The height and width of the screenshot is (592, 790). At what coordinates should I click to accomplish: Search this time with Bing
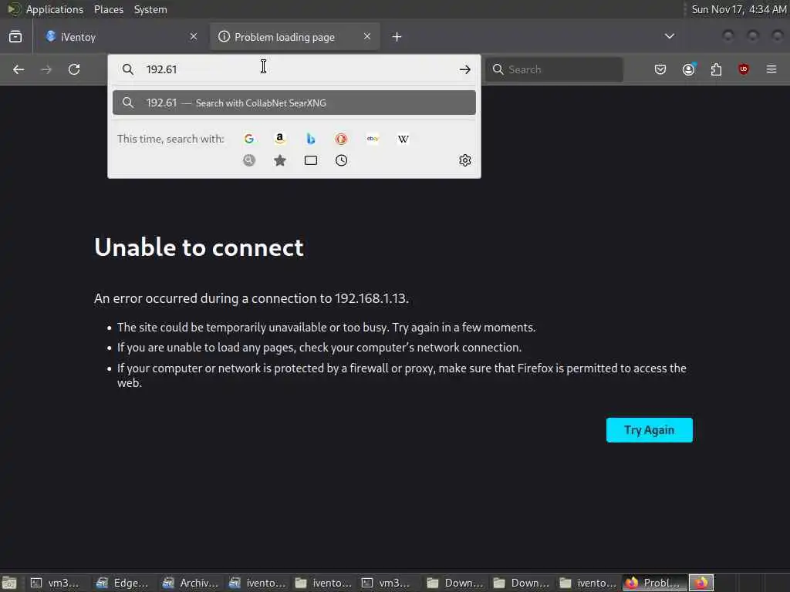point(311,139)
